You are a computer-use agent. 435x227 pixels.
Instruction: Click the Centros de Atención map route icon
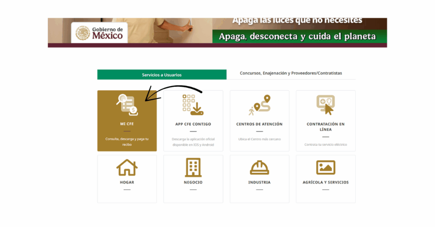(x=260, y=105)
